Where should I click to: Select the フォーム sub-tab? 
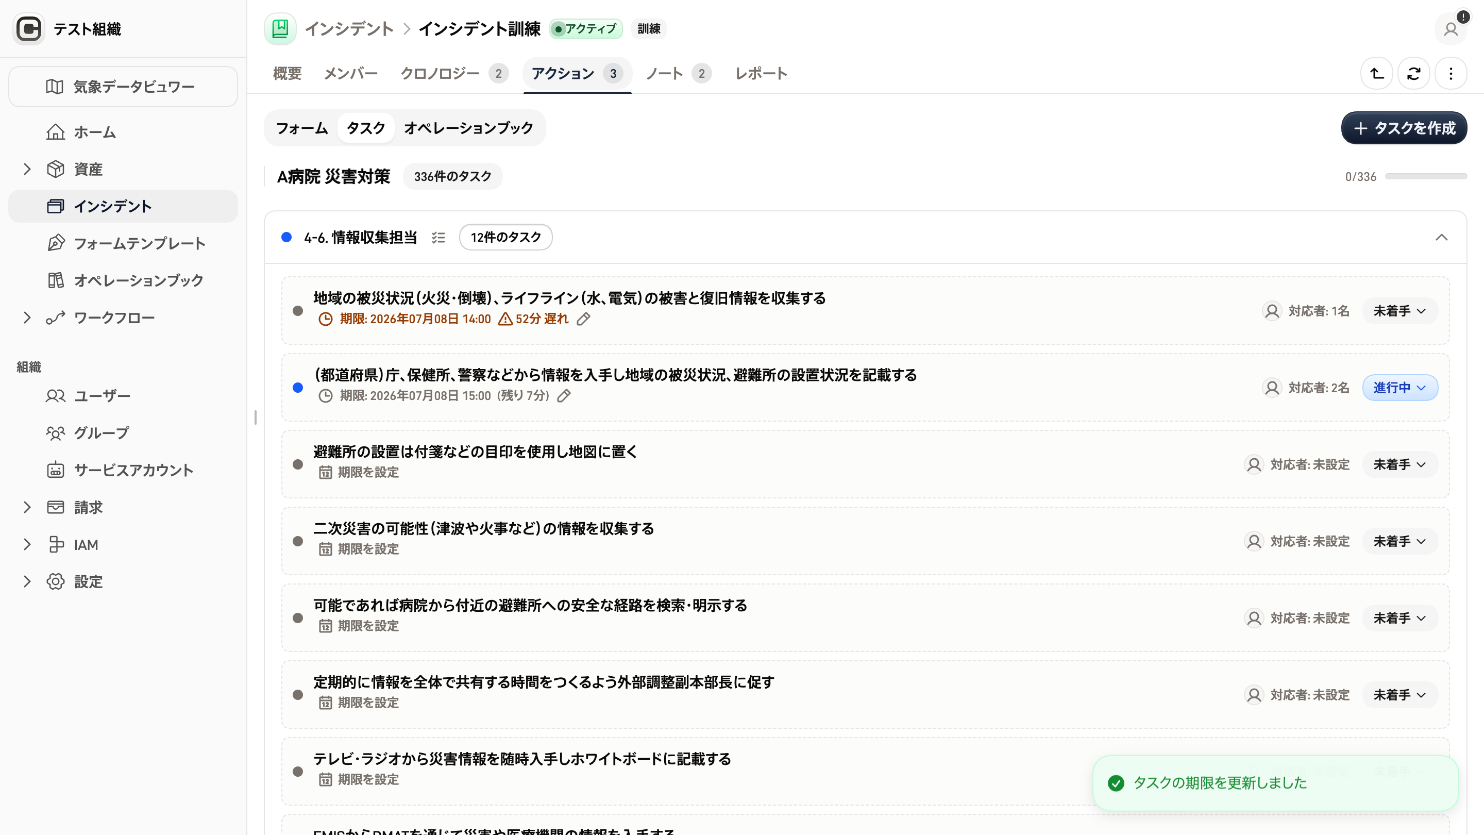tap(302, 128)
